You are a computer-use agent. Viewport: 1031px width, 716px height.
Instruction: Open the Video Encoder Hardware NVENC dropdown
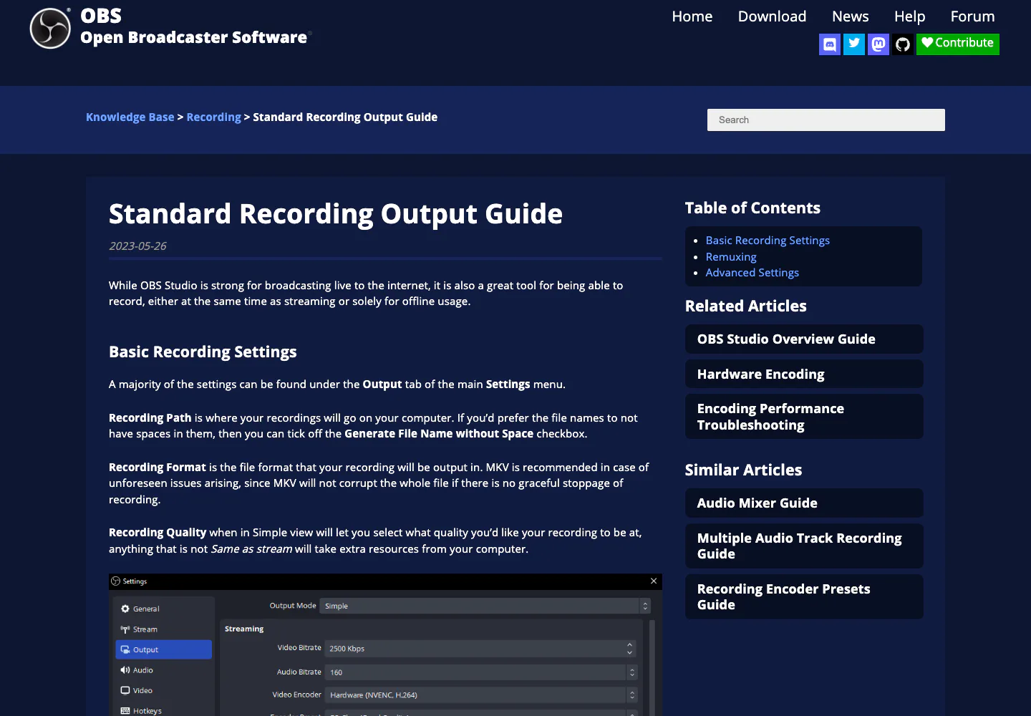pyautogui.click(x=480, y=695)
